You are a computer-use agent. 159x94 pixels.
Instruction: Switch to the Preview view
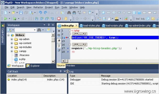[70, 66]
